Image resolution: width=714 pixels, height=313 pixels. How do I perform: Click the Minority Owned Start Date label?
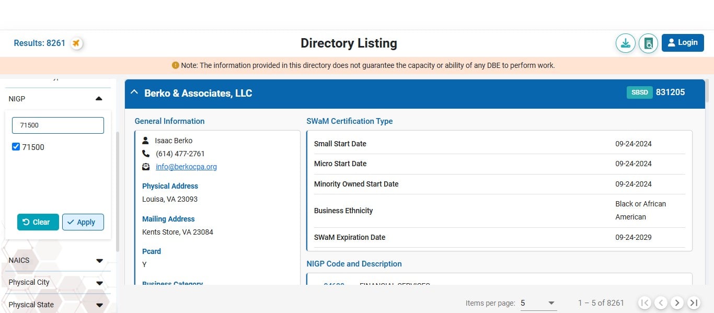point(356,184)
